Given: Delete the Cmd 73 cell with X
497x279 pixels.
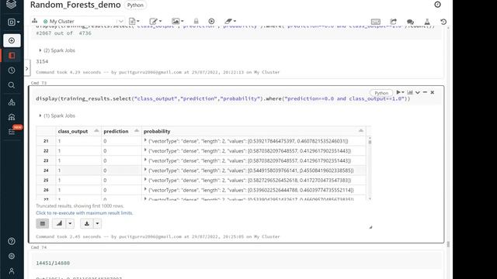Looking at the screenshot, I should tap(432, 92).
